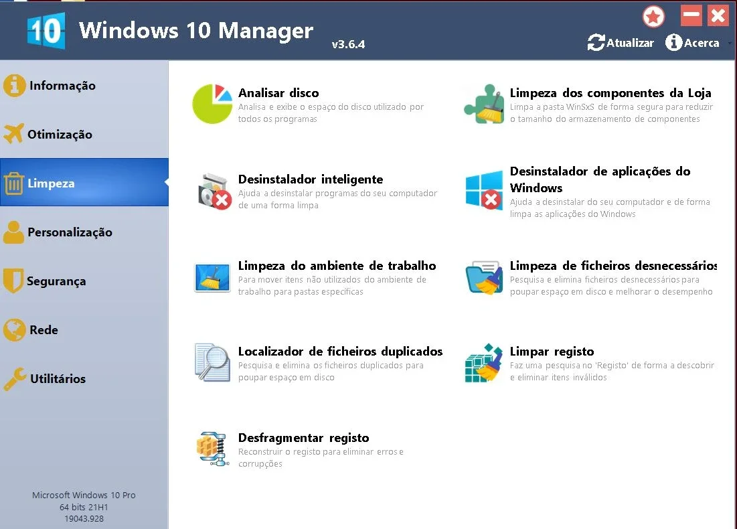This screenshot has height=529, width=737.
Task: Click the Segurança shield icon
Action: point(13,281)
